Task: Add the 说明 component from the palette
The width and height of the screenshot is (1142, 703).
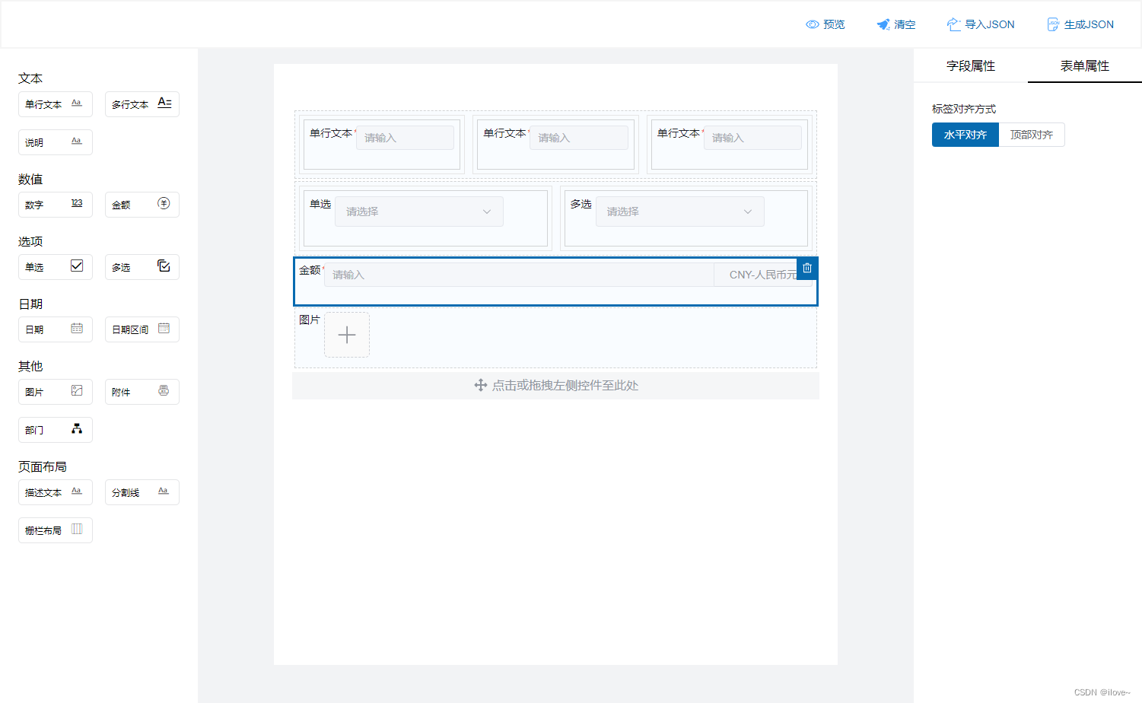Action: click(56, 142)
